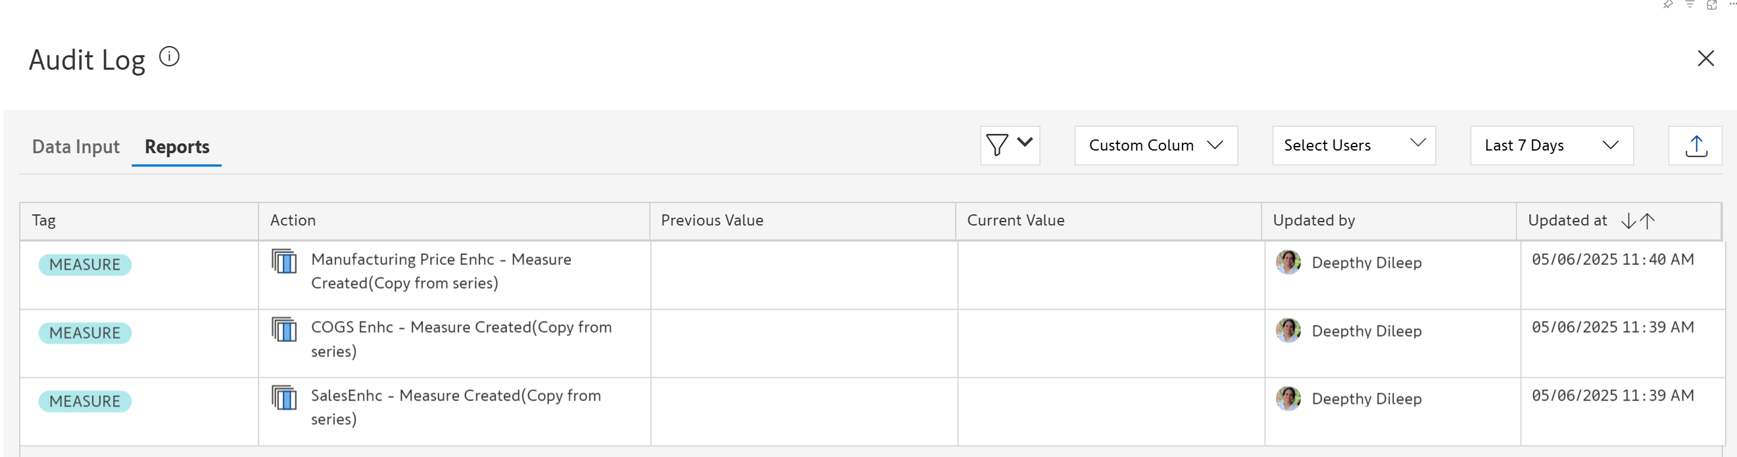Open the Last 7 Days date range dropdown
Image resolution: width=1737 pixels, height=457 pixels.
[1551, 145]
